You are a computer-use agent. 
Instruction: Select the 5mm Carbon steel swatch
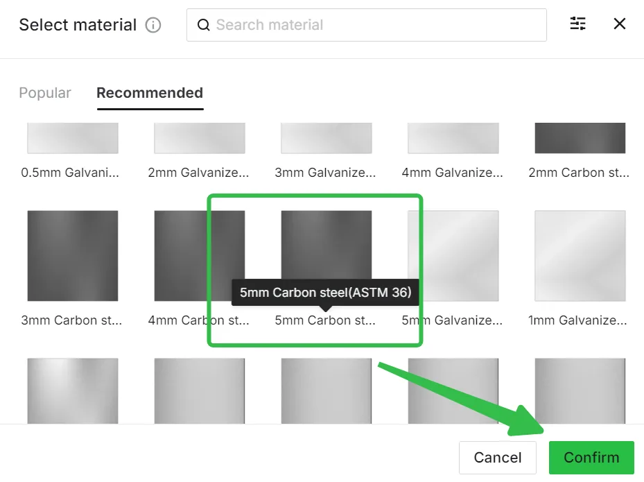[x=327, y=246]
